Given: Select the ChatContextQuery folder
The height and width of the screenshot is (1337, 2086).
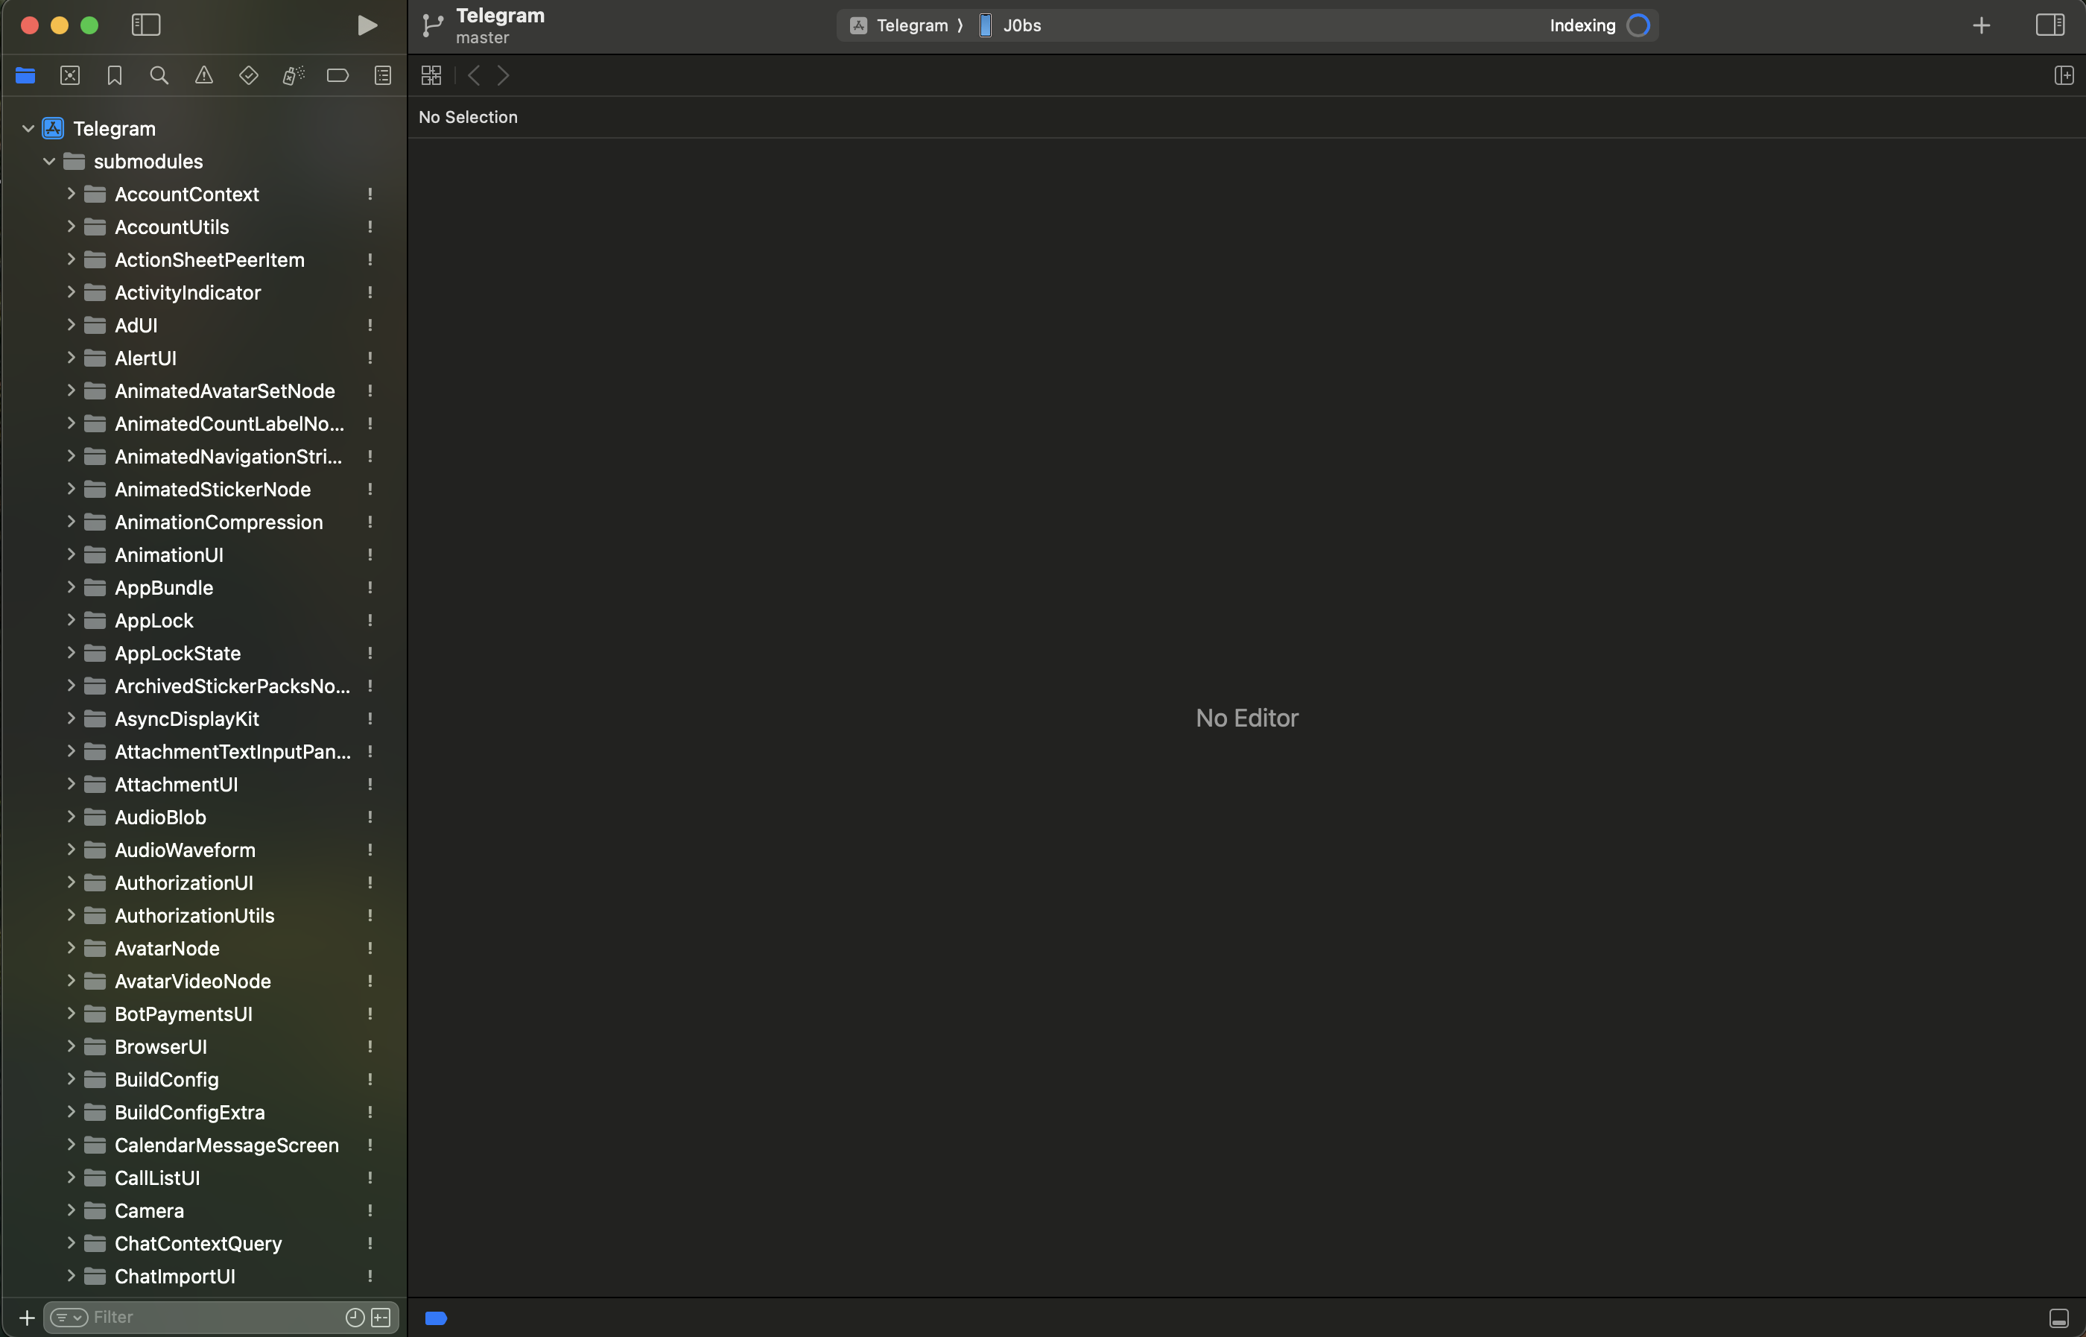Looking at the screenshot, I should point(203,1243).
